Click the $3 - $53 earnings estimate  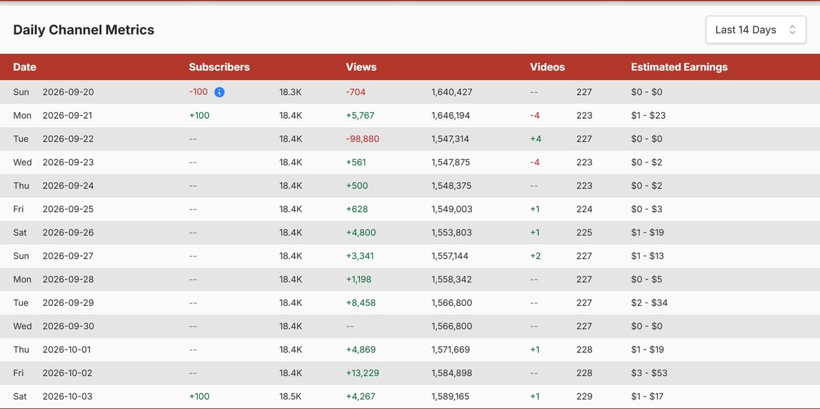(x=649, y=373)
